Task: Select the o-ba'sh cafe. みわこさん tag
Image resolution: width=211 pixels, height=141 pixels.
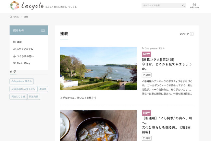Action: 23,89
